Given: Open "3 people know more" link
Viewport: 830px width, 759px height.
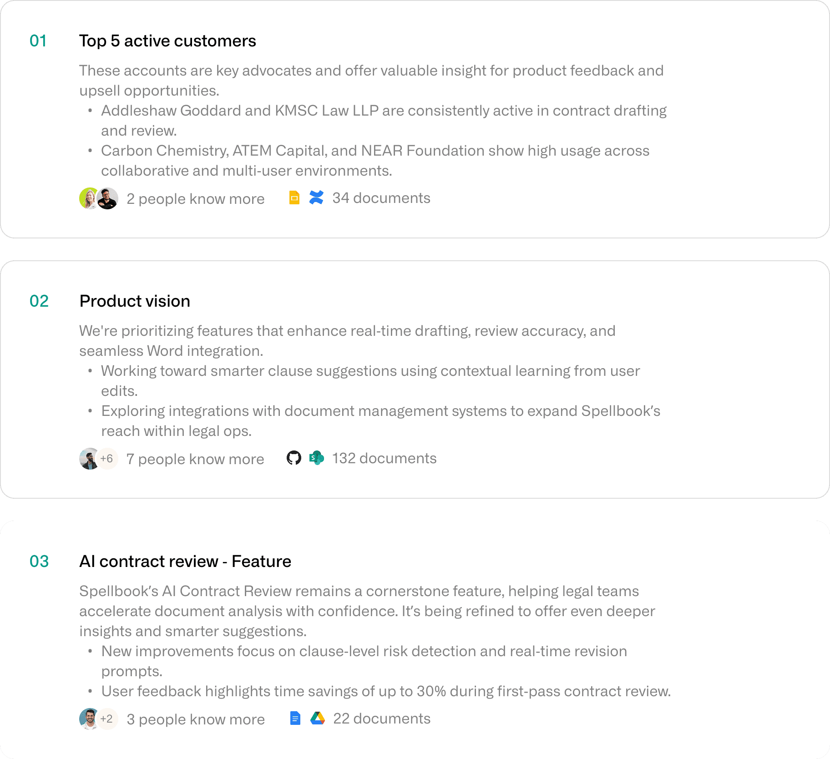Looking at the screenshot, I should click(x=195, y=719).
